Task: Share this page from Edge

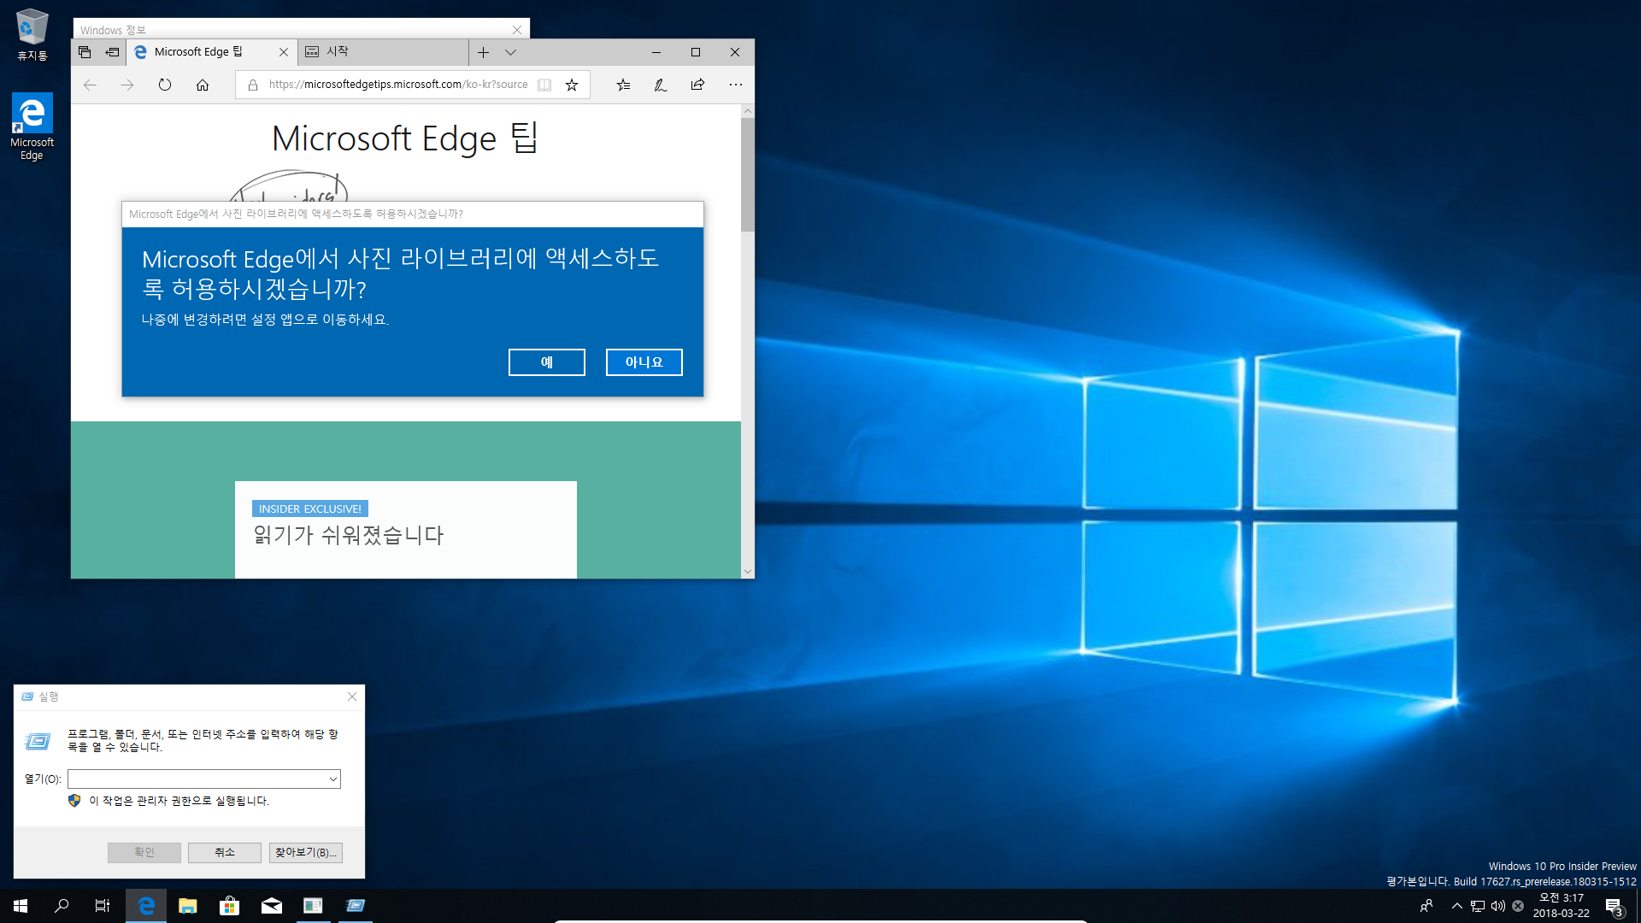Action: click(x=698, y=85)
